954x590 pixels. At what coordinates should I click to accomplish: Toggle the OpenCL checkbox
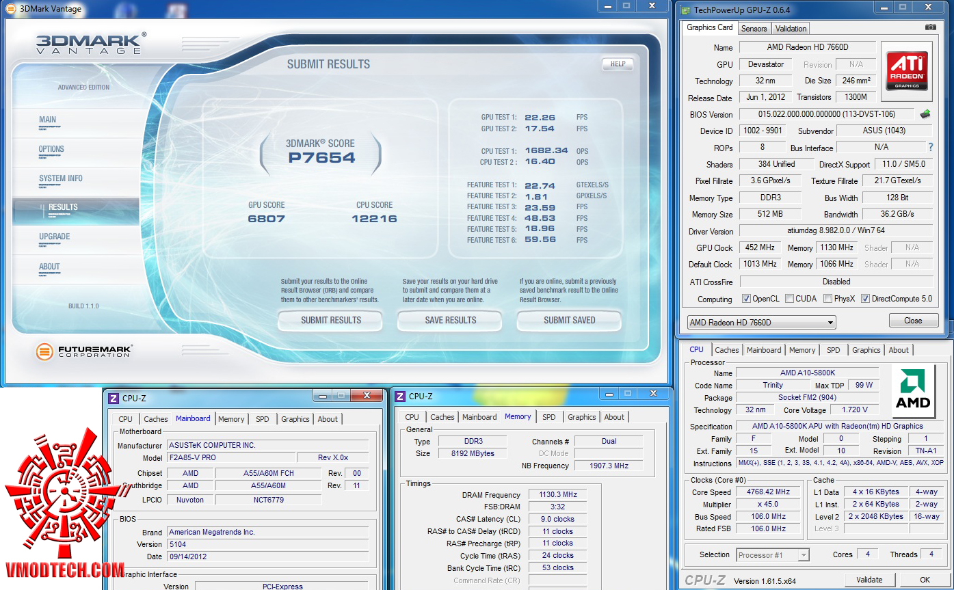coord(746,299)
